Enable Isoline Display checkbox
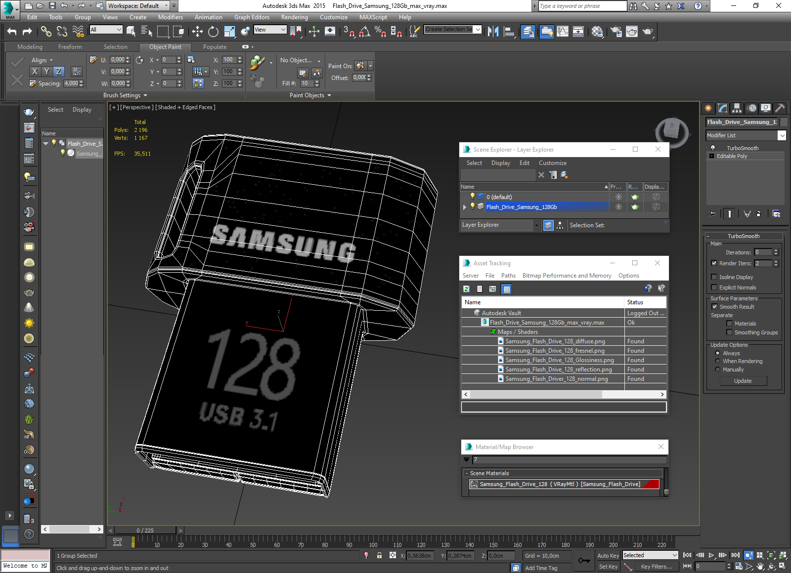The width and height of the screenshot is (791, 573). [714, 277]
